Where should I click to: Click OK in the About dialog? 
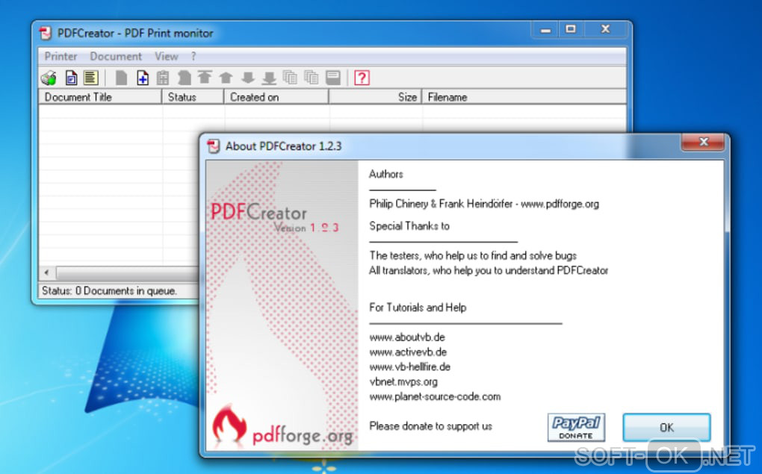666,428
